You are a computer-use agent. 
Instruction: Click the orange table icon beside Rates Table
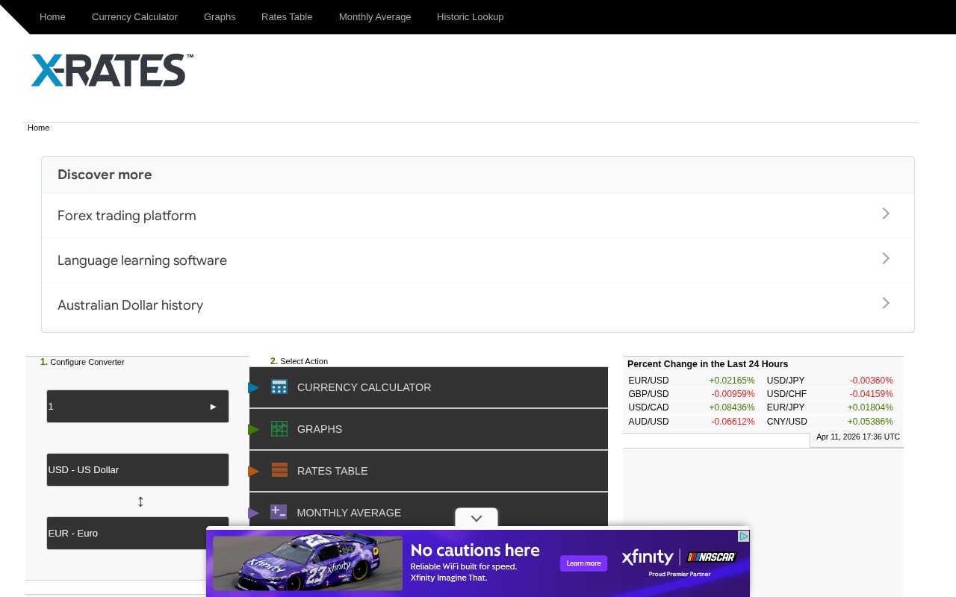pos(279,470)
